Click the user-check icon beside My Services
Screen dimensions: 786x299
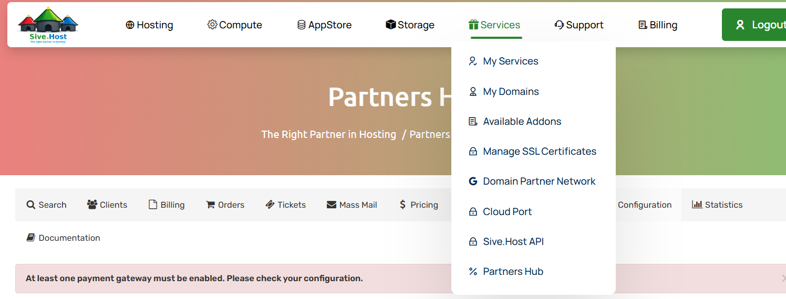(x=473, y=61)
